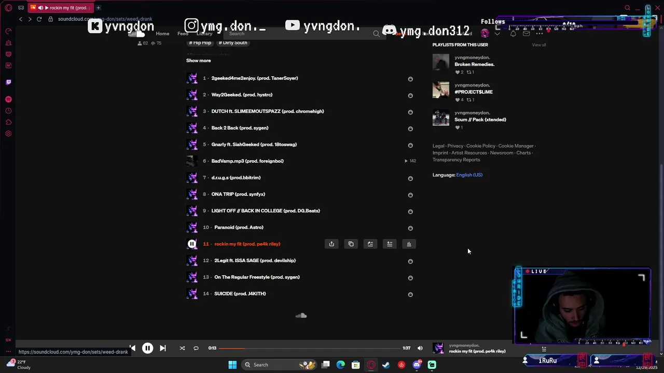Toggle shuffle in the player bar
This screenshot has height=373, width=664.
pyautogui.click(x=182, y=348)
